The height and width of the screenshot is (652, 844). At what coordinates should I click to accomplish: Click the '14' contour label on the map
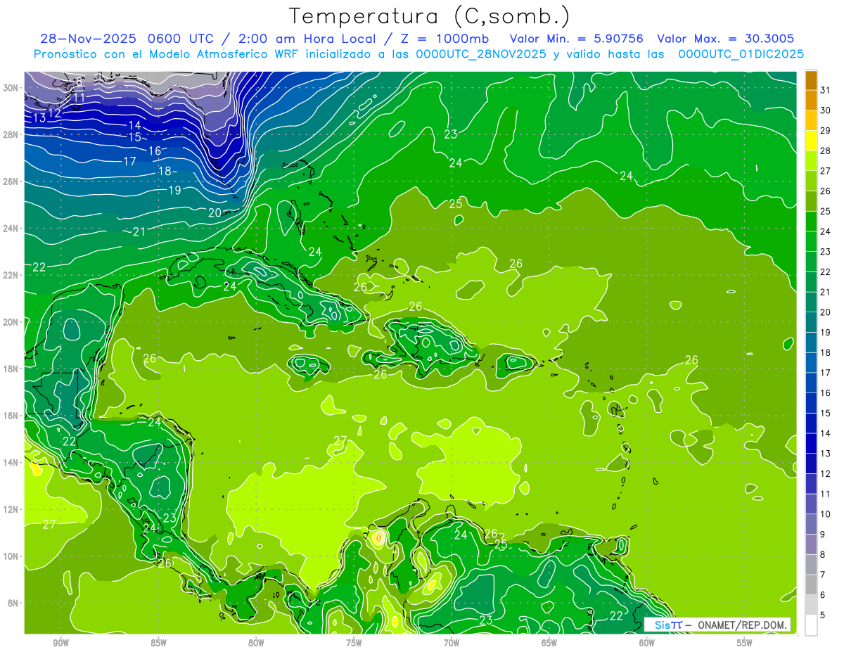coord(135,125)
